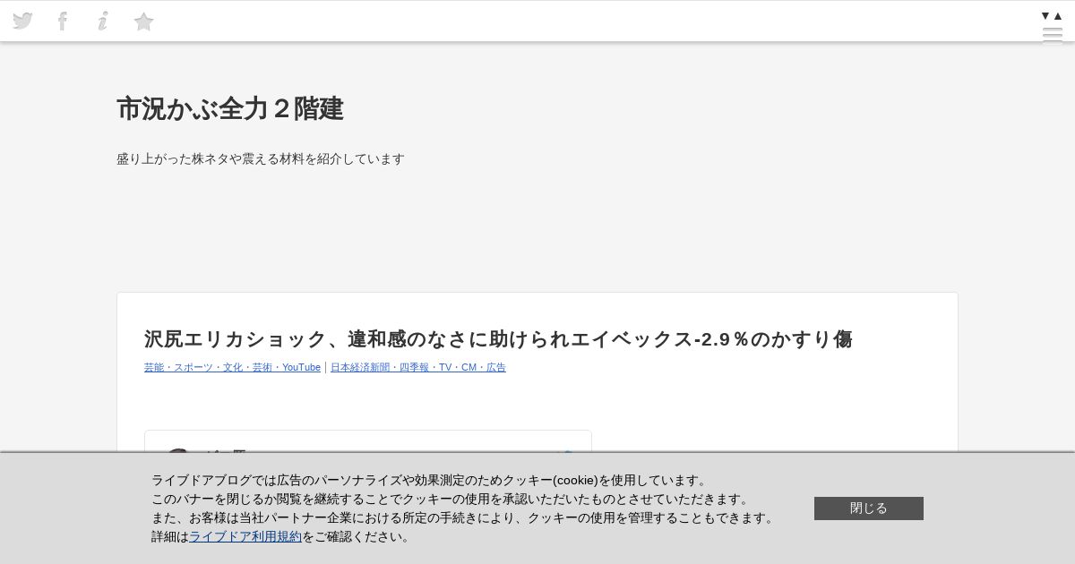Click the up triangle arrow in header

(1058, 15)
